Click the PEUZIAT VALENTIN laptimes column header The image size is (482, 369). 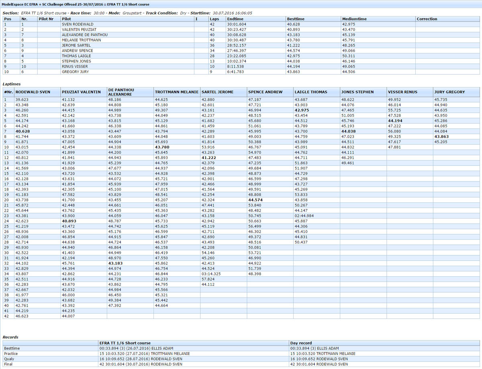click(81, 92)
